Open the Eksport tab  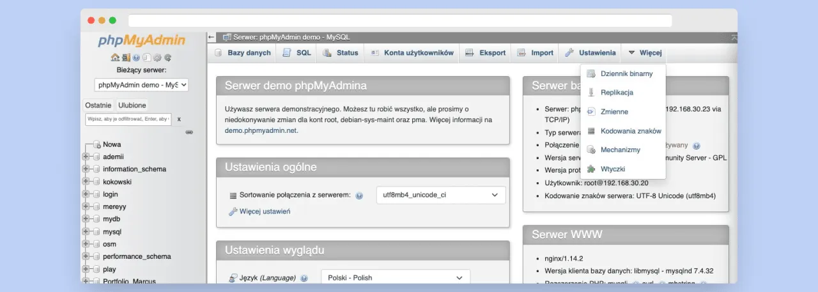click(x=486, y=53)
